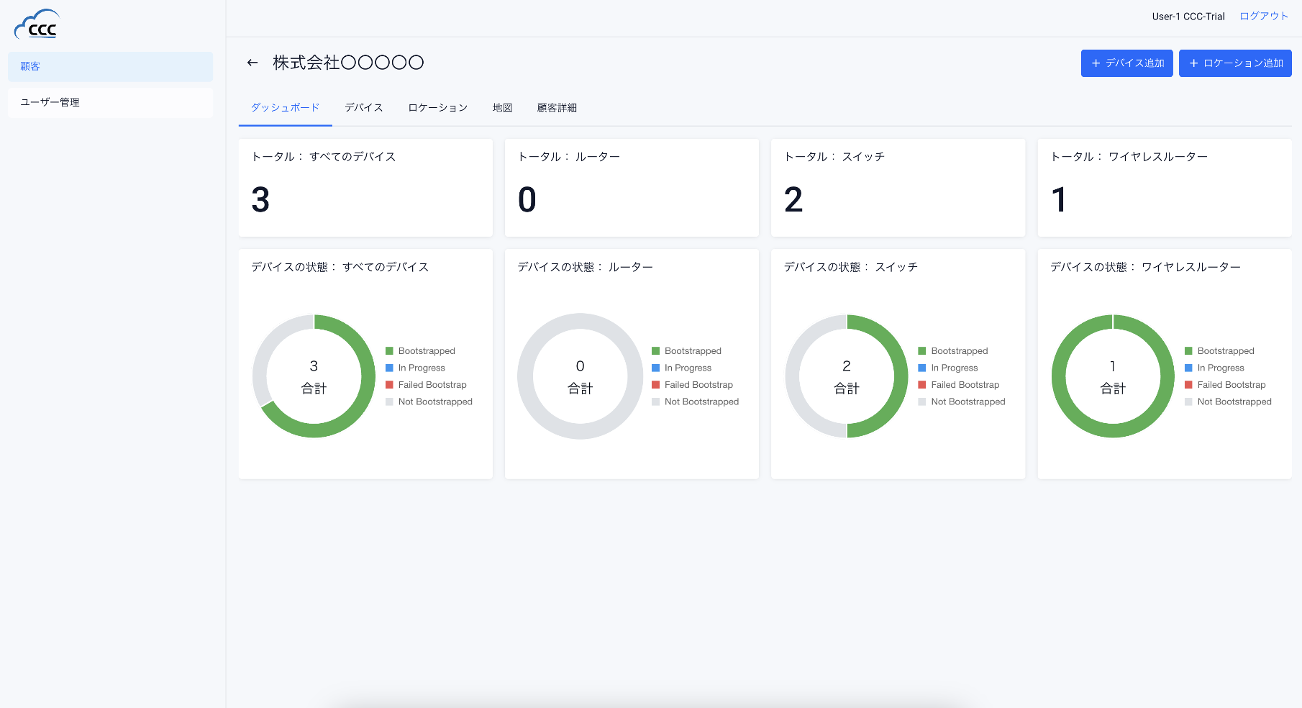Click the デバイス追加 button
Screen dimensions: 1302x708
pos(1126,63)
